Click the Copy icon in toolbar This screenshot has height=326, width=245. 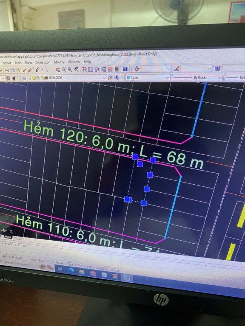(x=12, y=70)
